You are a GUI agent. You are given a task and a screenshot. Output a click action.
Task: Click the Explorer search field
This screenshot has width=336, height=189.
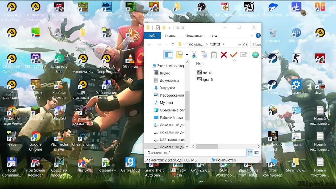[256, 44]
